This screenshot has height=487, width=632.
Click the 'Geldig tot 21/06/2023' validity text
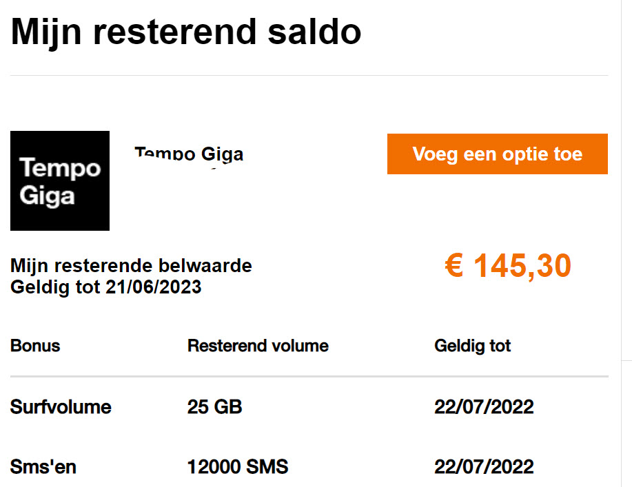105,287
